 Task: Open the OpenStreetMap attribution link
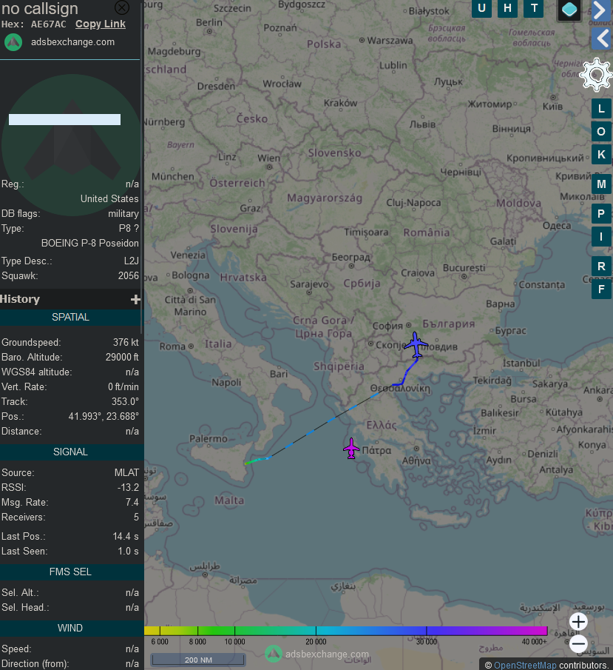tap(524, 666)
